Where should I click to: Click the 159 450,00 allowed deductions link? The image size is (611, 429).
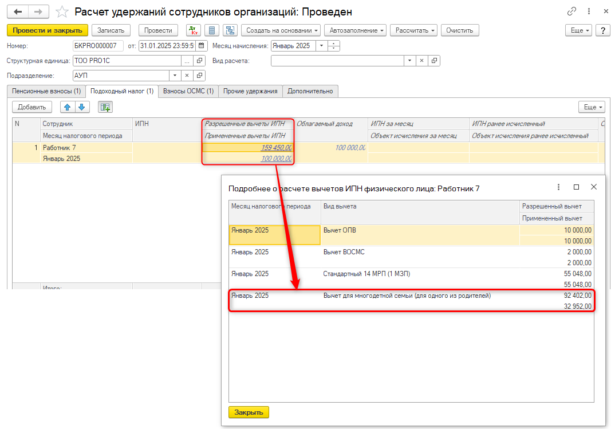[x=276, y=148]
